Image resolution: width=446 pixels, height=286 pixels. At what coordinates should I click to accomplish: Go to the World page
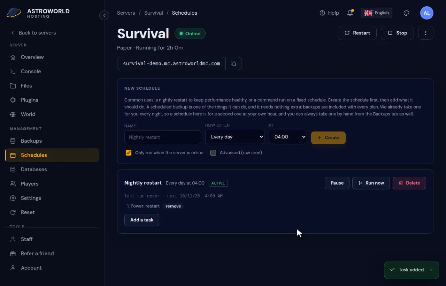pyautogui.click(x=52, y=114)
